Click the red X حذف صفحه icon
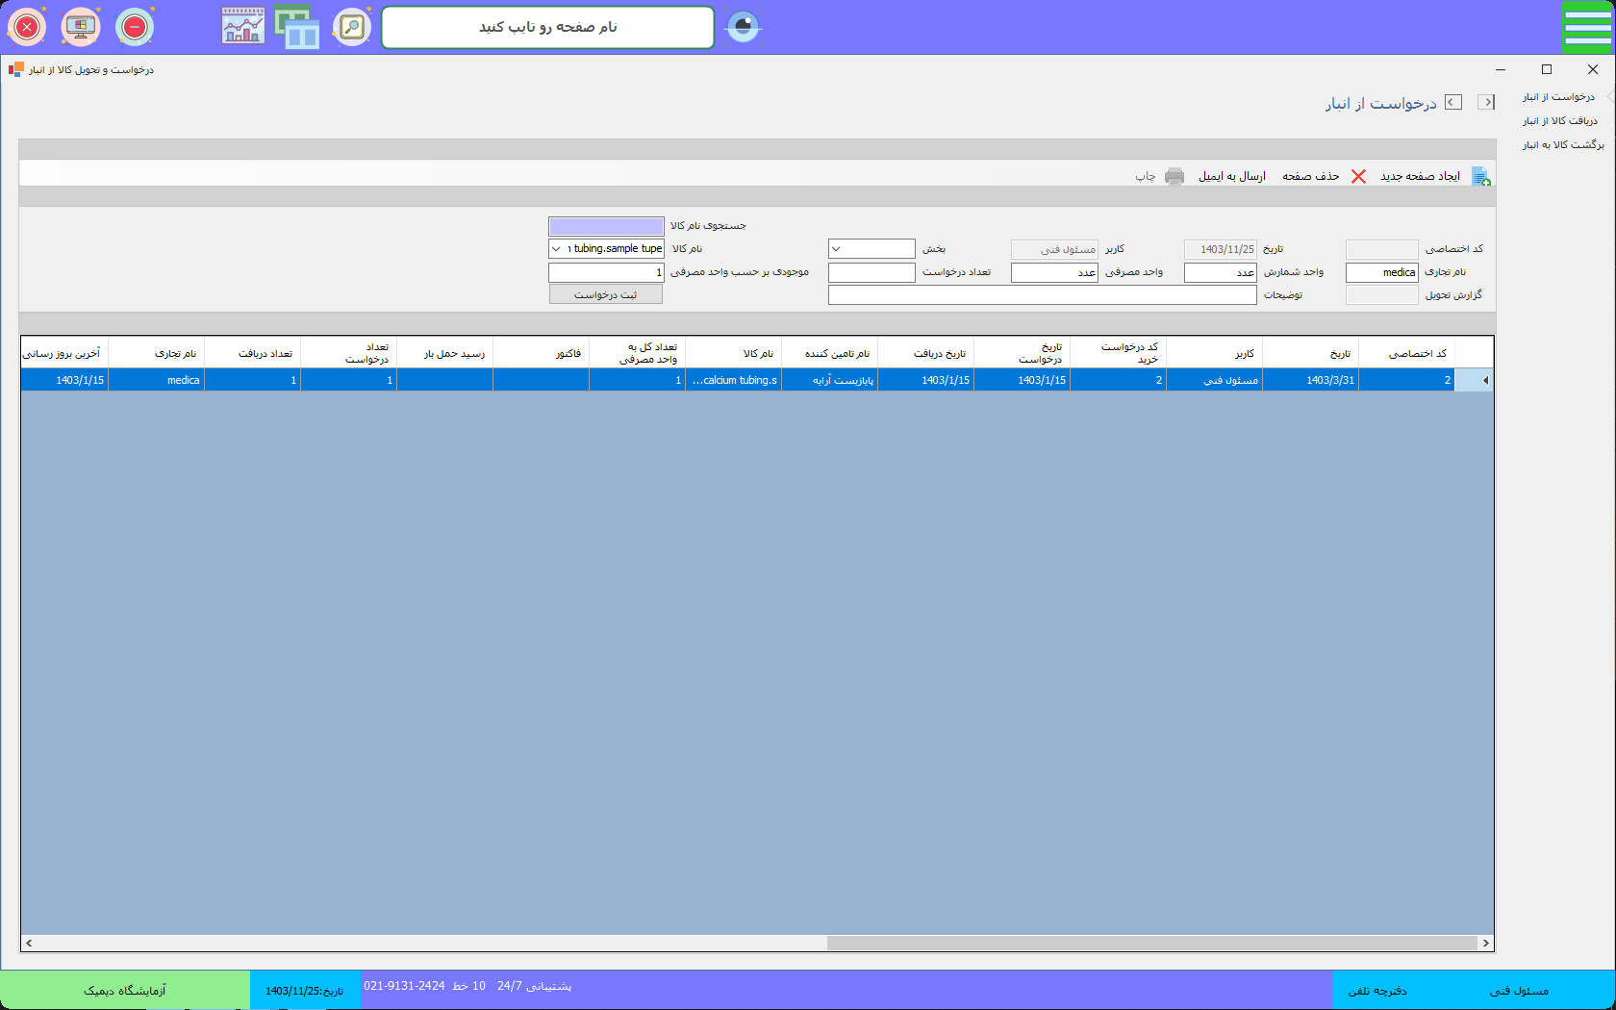Screen dimensions: 1616x1010 [1358, 176]
